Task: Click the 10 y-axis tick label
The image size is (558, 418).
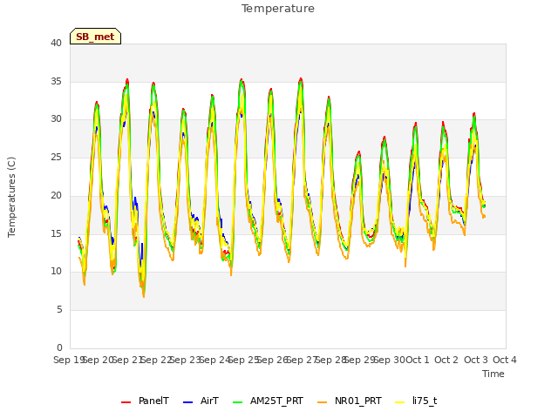Action: 56,272
